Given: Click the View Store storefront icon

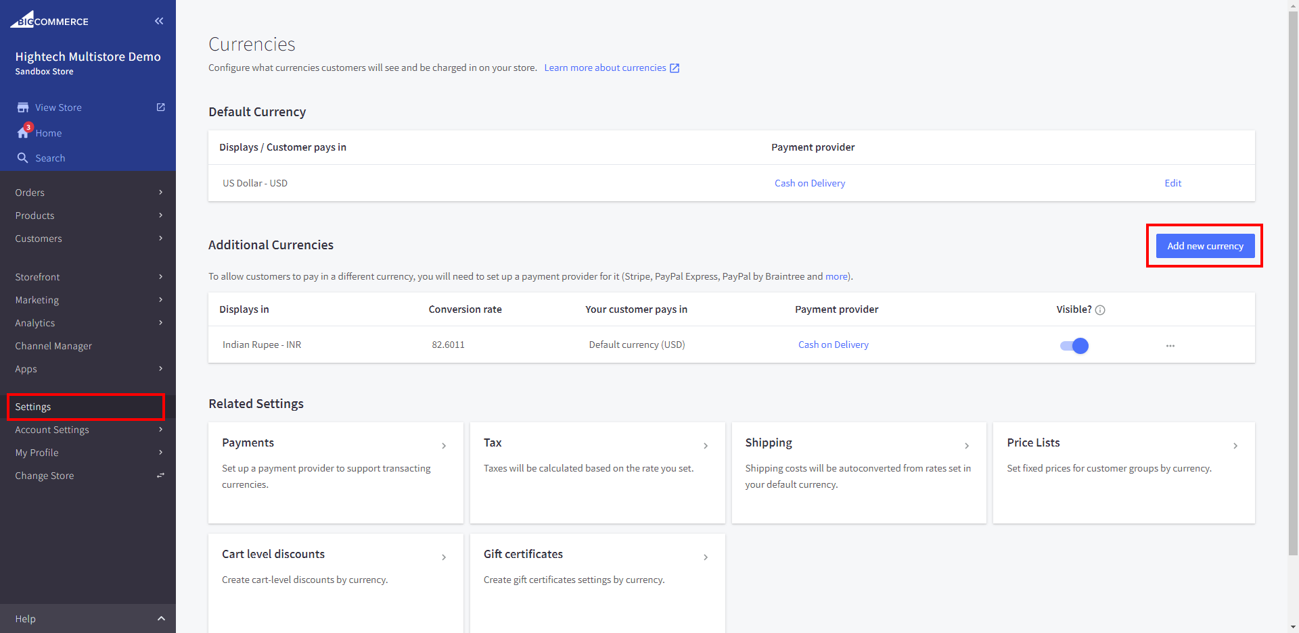Looking at the screenshot, I should pos(23,107).
